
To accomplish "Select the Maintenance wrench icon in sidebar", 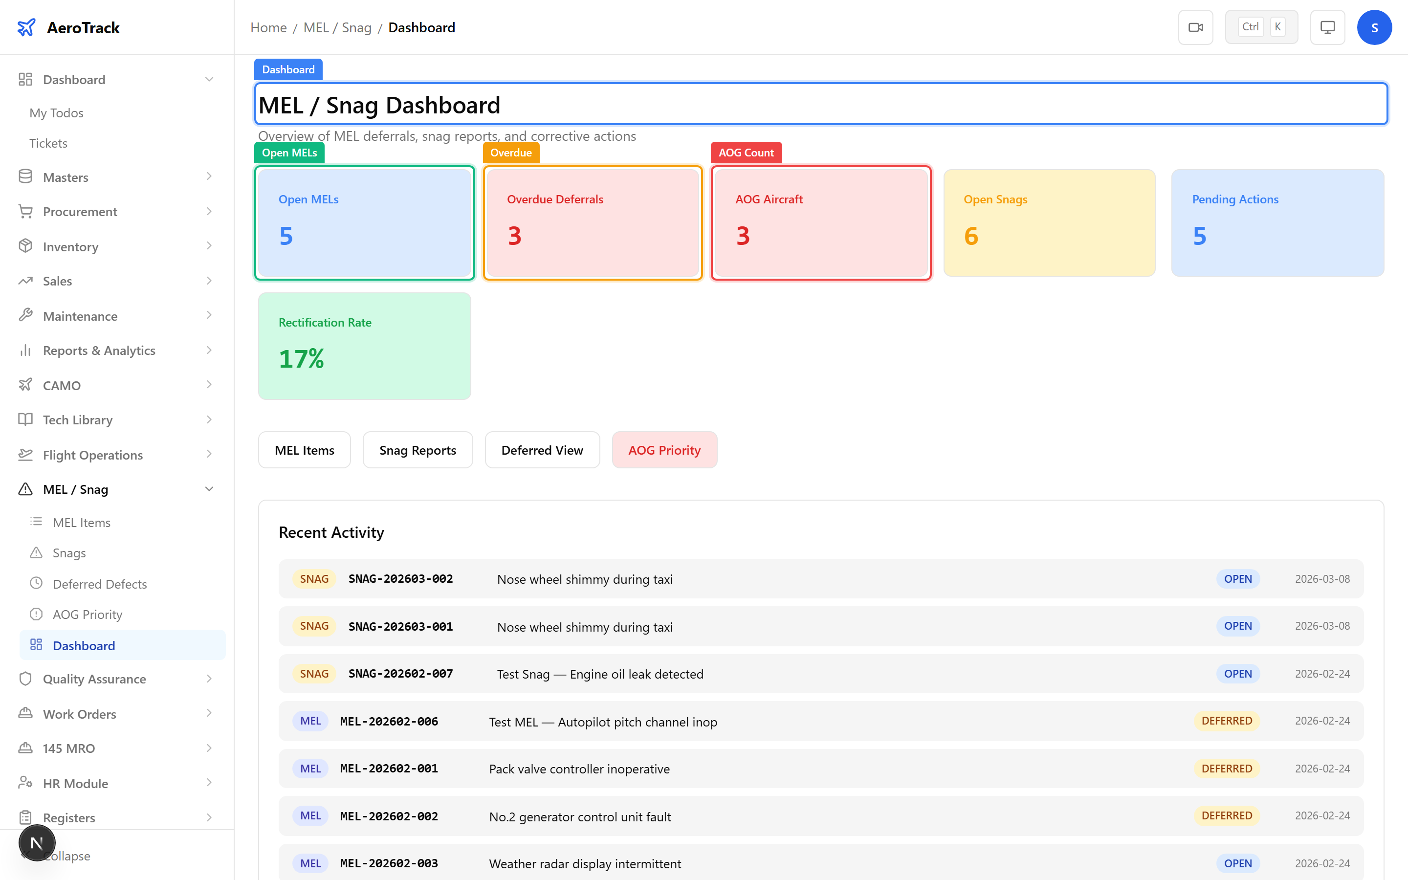I will [25, 315].
